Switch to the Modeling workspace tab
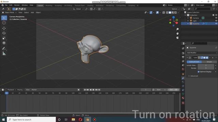 coord(49,5)
